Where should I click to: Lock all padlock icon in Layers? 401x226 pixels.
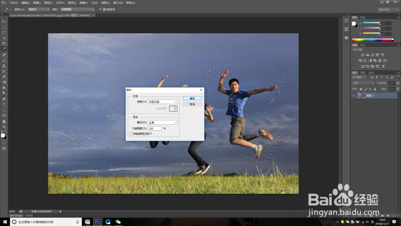375,89
